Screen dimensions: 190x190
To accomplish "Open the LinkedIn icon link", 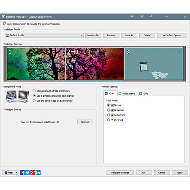I will [x=38, y=173].
